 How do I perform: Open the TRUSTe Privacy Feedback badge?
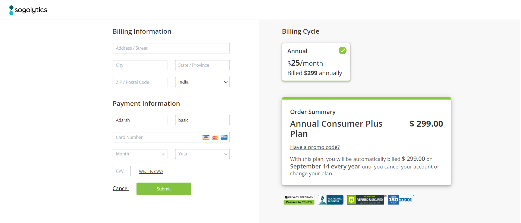(x=299, y=200)
